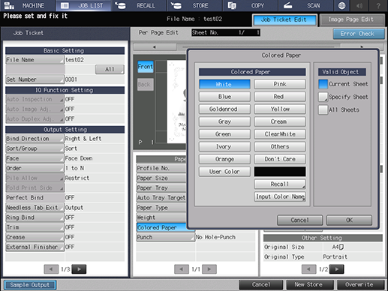Screen dimensions: 388x291
Task: Select Don't Care paper option
Action: pyautogui.click(x=280, y=159)
